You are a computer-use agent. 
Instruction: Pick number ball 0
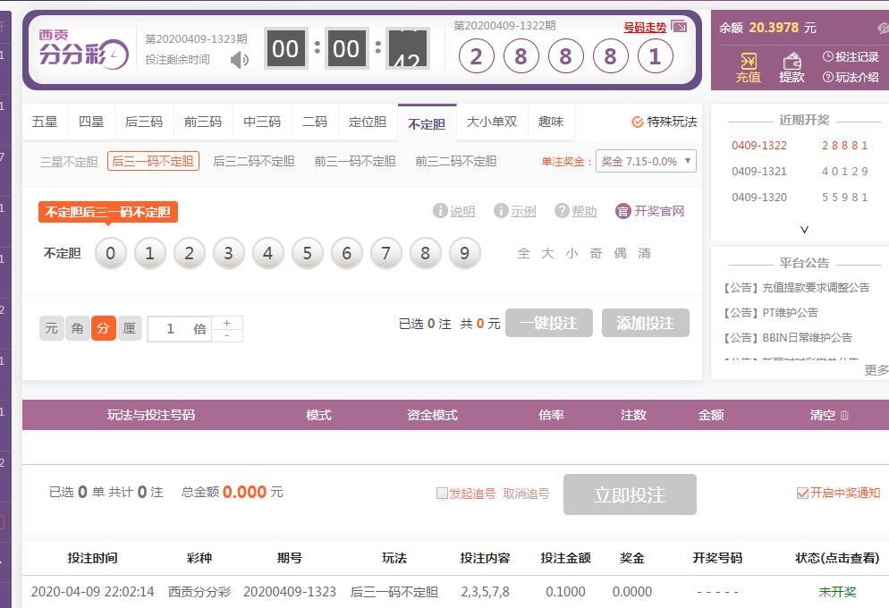pos(111,253)
